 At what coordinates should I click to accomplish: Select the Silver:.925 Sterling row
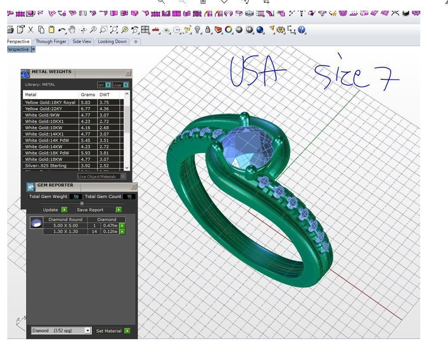click(73, 166)
